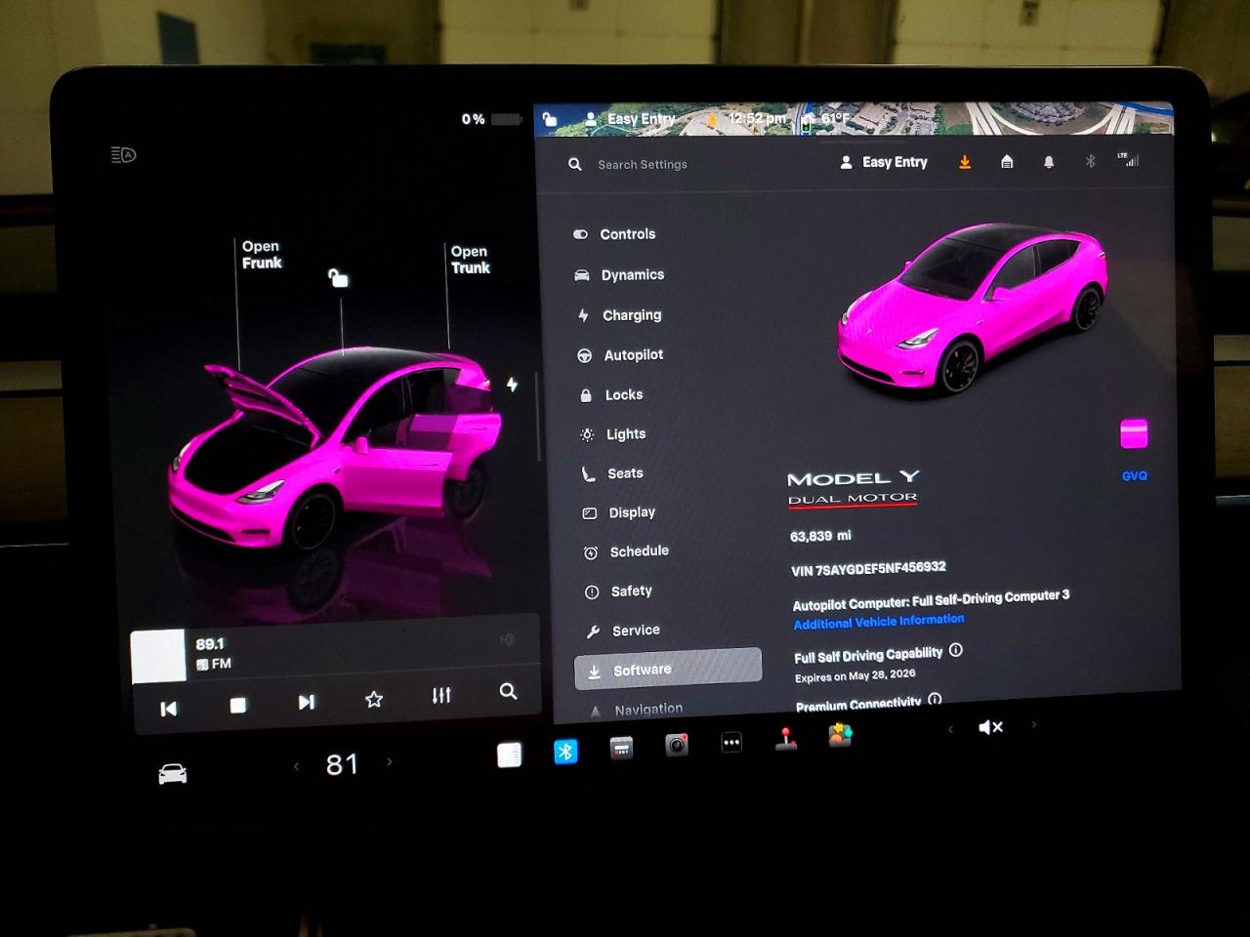Viewport: 1250px width, 937px height.
Task: Show info for Premium Connectivity
Action: 935,699
